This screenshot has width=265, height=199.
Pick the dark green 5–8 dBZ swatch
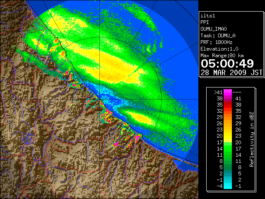click(x=228, y=167)
